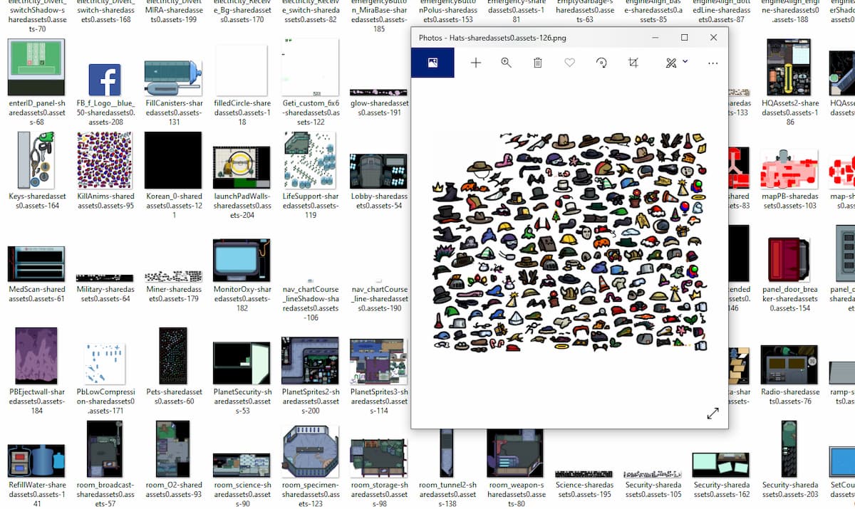Screen dimensions: 855x509
Task: Click the Add to album plus icon
Action: (x=476, y=63)
